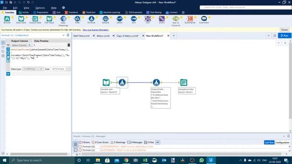The width and height of the screenshot is (292, 164).
Task: Open Chrome from the taskbar
Action: tap(126, 160)
